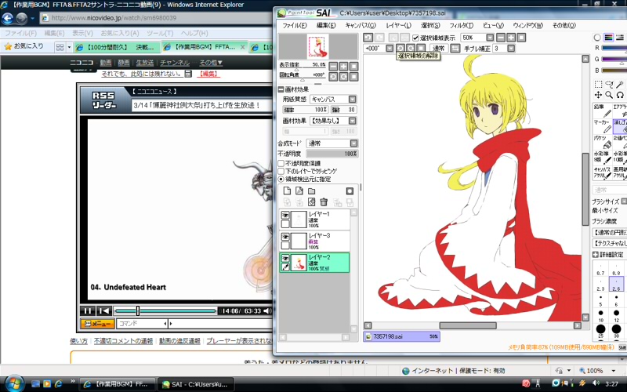Viewport: 627px width, 392px height.
Task: Show the color wheel panel
Action: click(x=597, y=38)
